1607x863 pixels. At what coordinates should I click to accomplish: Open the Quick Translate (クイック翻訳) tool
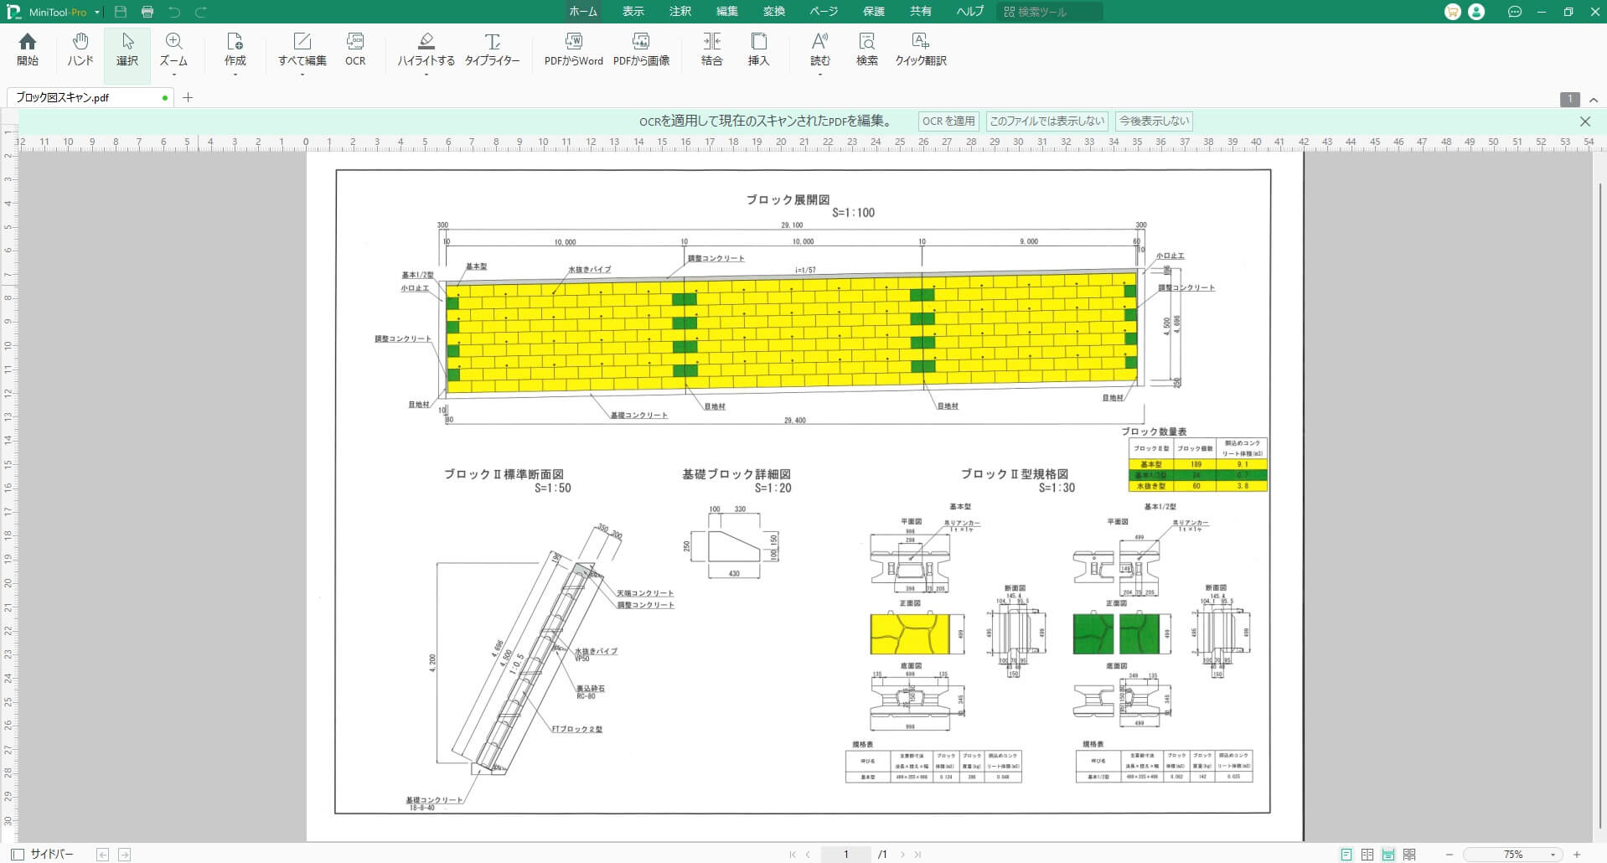920,49
